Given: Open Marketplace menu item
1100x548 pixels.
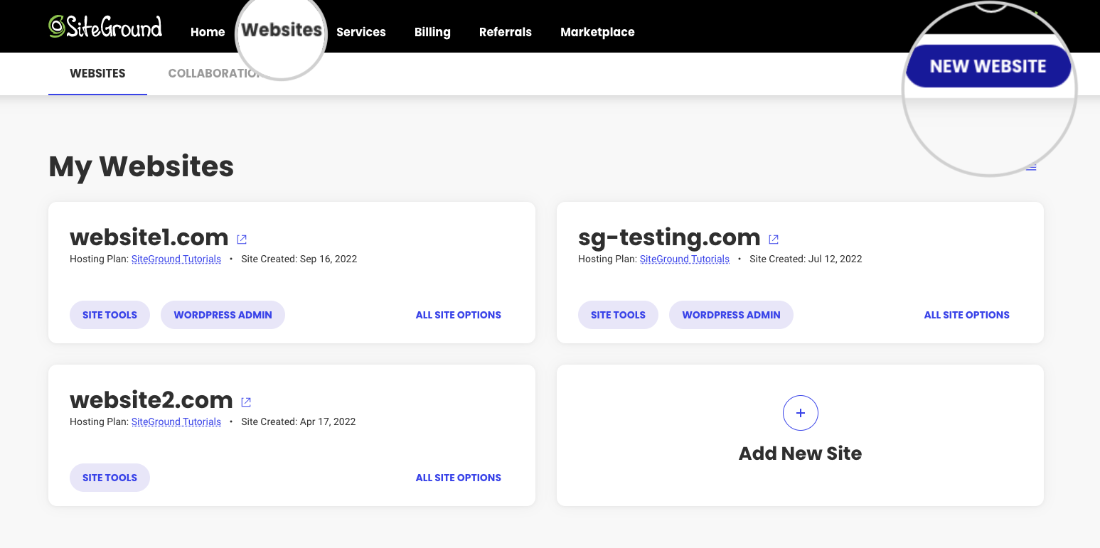Looking at the screenshot, I should coord(597,32).
